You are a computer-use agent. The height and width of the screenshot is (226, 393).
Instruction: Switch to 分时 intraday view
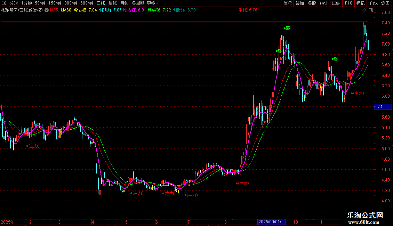click(14, 3)
